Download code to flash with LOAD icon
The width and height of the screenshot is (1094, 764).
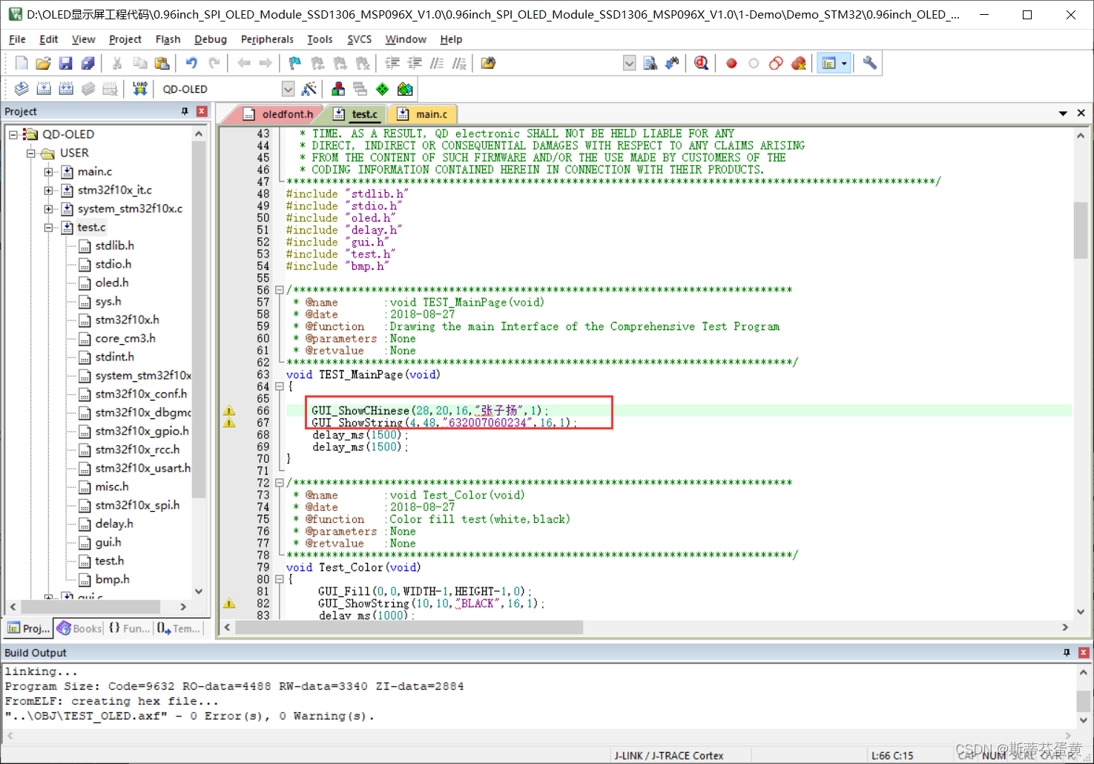(x=139, y=89)
